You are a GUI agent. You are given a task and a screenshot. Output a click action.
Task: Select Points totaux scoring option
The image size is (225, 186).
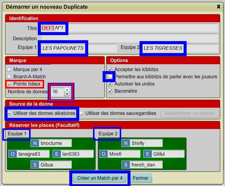tap(9, 84)
